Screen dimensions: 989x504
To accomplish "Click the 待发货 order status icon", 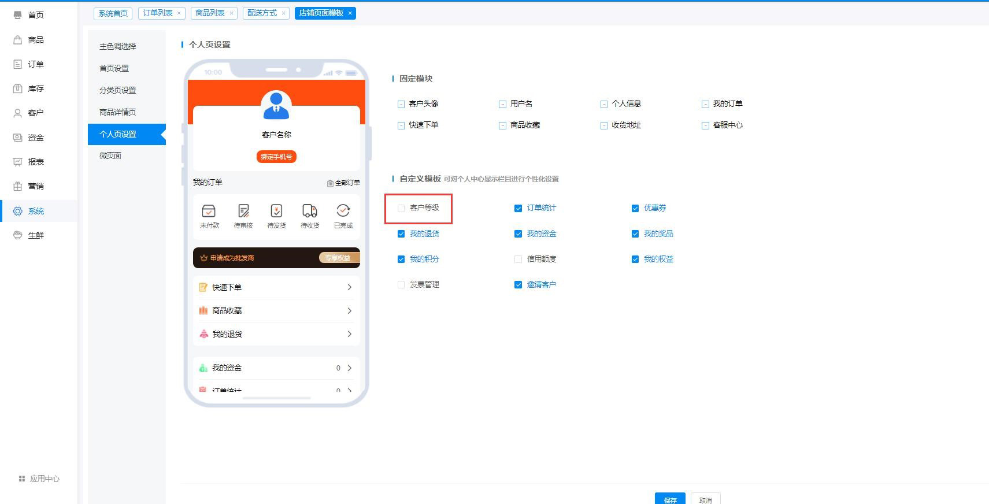I will coord(276,211).
